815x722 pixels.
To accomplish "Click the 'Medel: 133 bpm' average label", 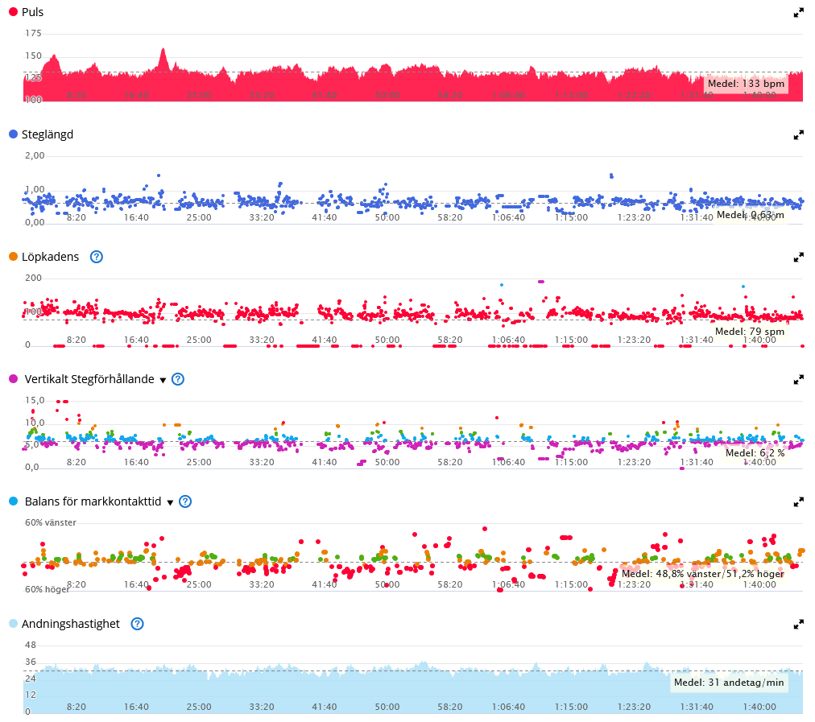I will click(746, 84).
